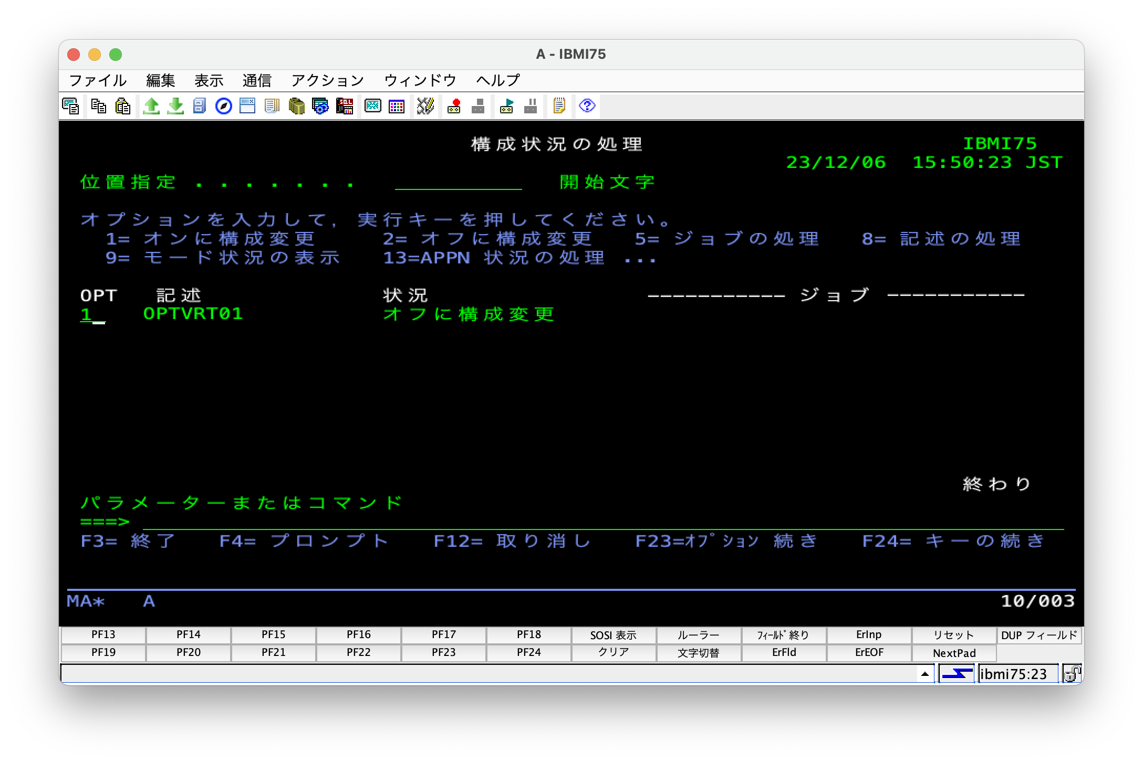The image size is (1143, 763).
Task: Click the green download arrow icon
Action: (175, 106)
